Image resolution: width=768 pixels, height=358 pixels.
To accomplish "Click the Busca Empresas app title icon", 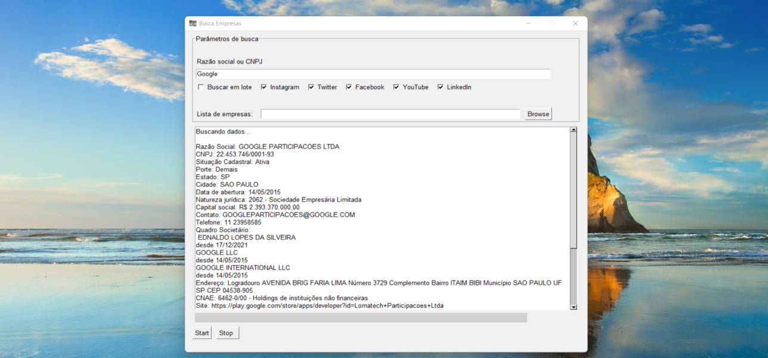I will coord(193,23).
